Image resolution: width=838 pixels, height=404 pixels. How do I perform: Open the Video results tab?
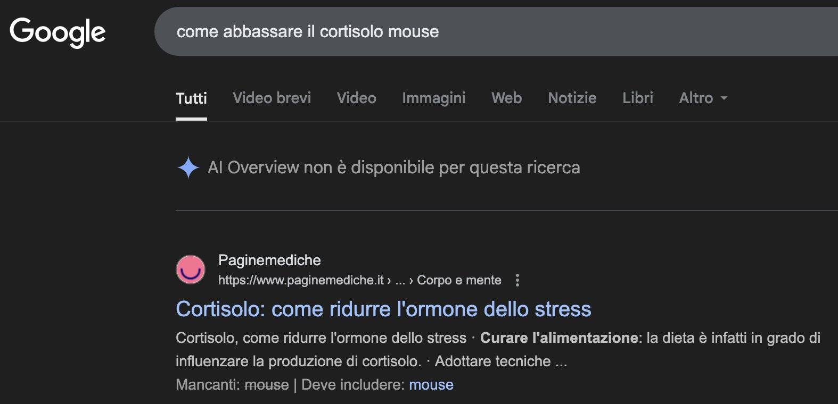pos(356,98)
